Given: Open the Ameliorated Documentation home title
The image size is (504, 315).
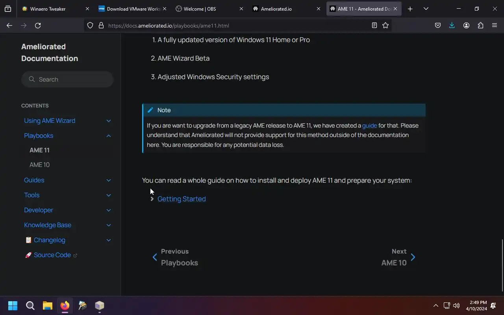Looking at the screenshot, I should [50, 52].
